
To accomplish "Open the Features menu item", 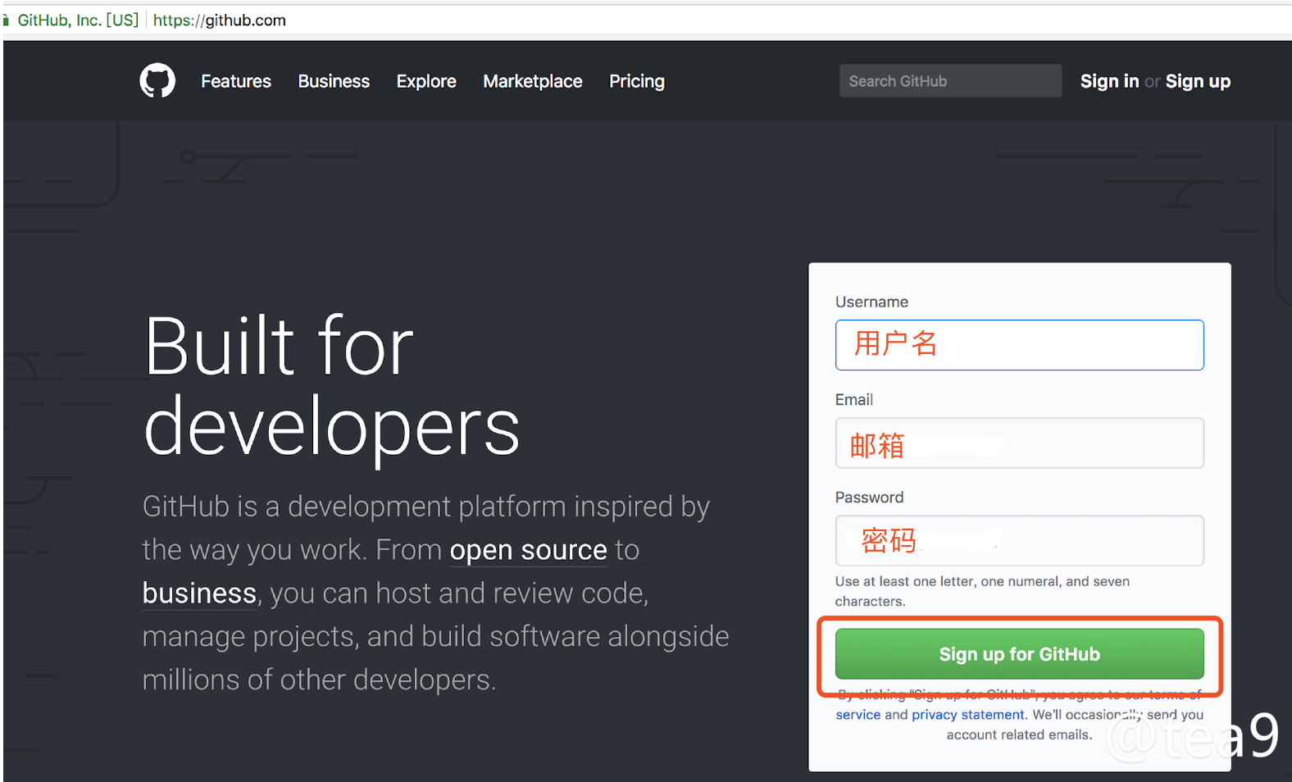I will (236, 81).
